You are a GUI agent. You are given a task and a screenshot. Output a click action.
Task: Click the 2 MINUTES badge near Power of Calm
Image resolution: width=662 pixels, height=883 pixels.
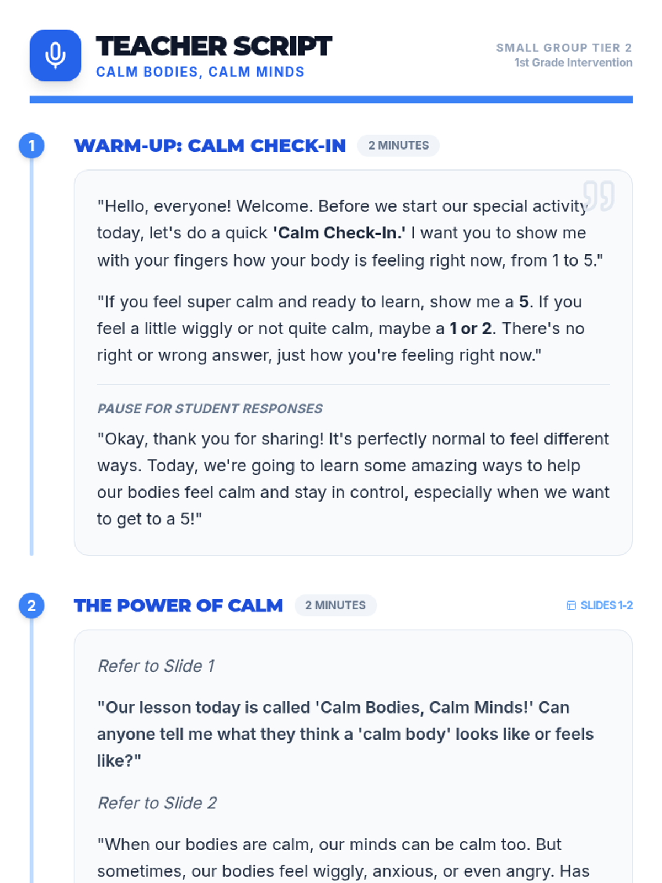point(335,605)
